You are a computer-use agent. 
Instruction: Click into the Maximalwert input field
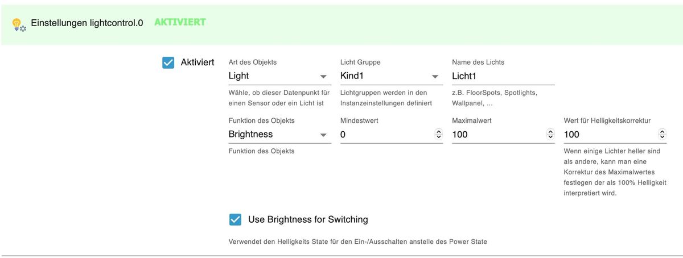pos(497,135)
